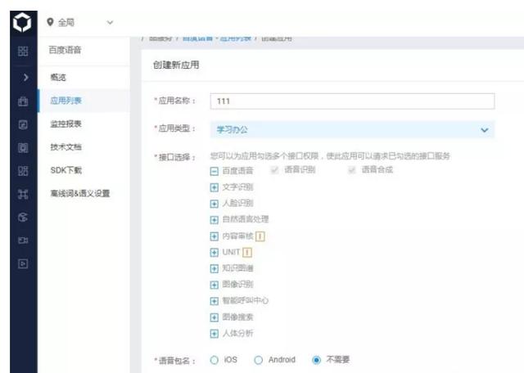Click the 应用列表 breadcrumb link
Viewport: 524px width, 373px height.
click(236, 38)
